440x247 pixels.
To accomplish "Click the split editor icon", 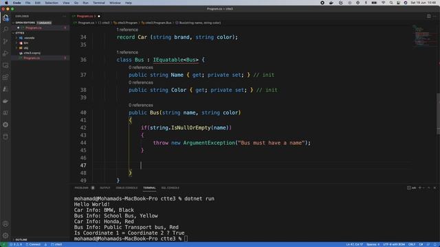I will pos(429,16).
